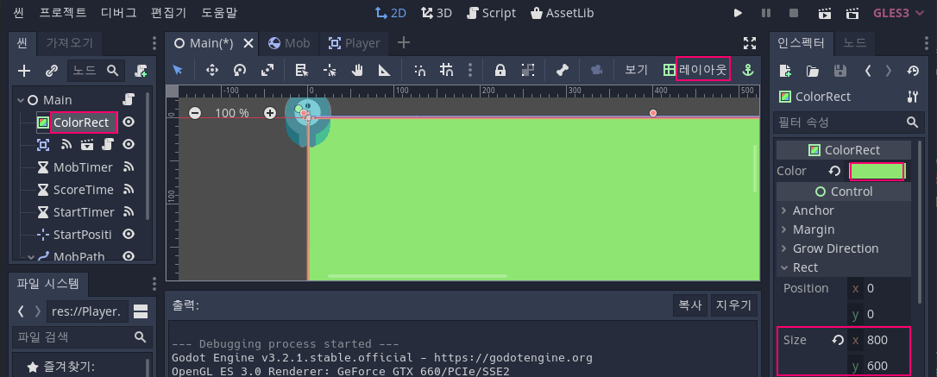Screen dimensions: 937x377
Task: Toggle visibility eye on the Player node row
Action: click(129, 145)
